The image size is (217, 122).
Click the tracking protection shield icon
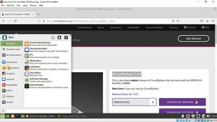point(39,21)
